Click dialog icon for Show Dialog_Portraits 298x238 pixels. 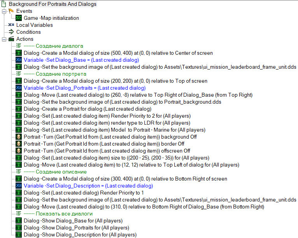(x=18, y=228)
